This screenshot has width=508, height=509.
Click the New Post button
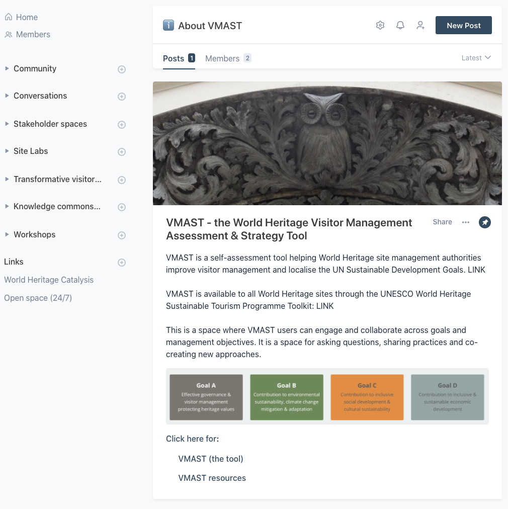[x=464, y=25]
